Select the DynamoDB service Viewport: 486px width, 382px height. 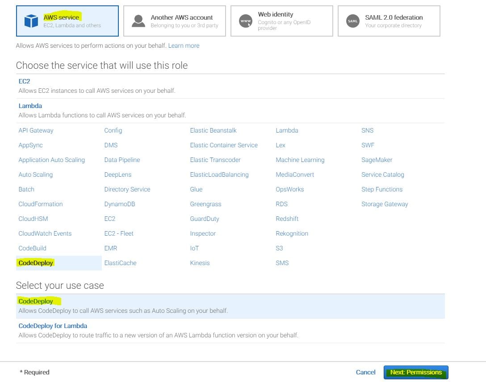(119, 204)
